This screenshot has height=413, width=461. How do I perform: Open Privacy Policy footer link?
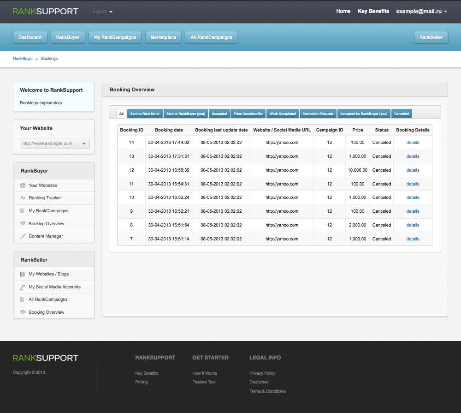point(262,373)
